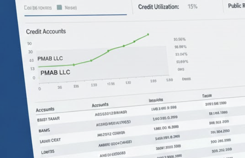Select the CERT account row

50,140
